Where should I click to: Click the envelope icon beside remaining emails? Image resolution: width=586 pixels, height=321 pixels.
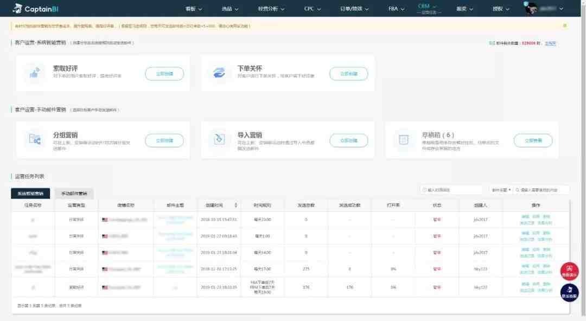[x=492, y=43]
